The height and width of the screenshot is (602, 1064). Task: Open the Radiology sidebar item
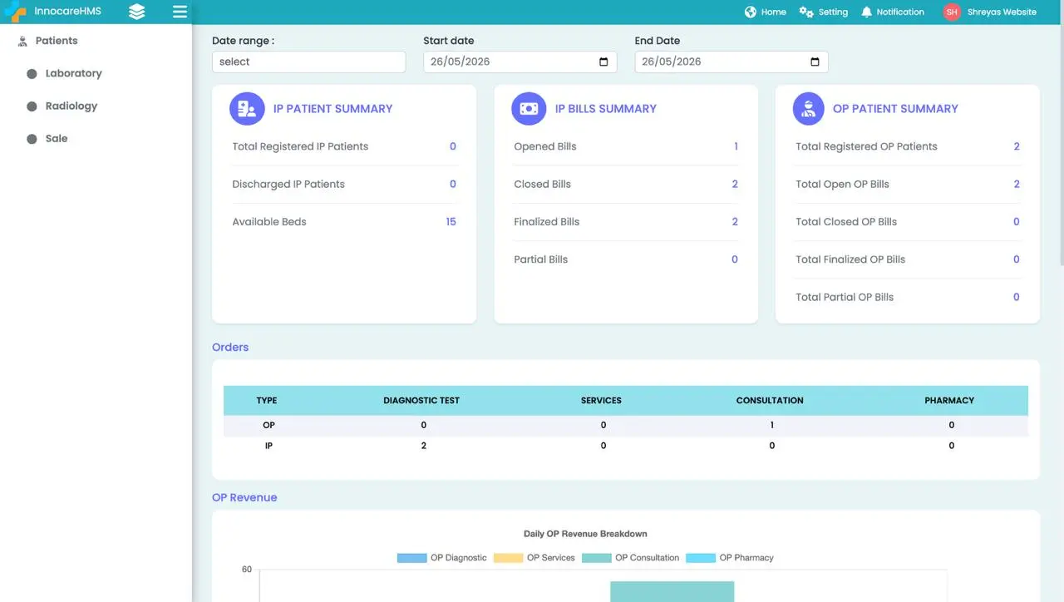[x=71, y=106]
